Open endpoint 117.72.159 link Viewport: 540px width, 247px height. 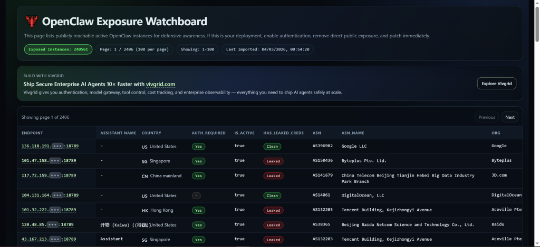[x=49, y=176]
